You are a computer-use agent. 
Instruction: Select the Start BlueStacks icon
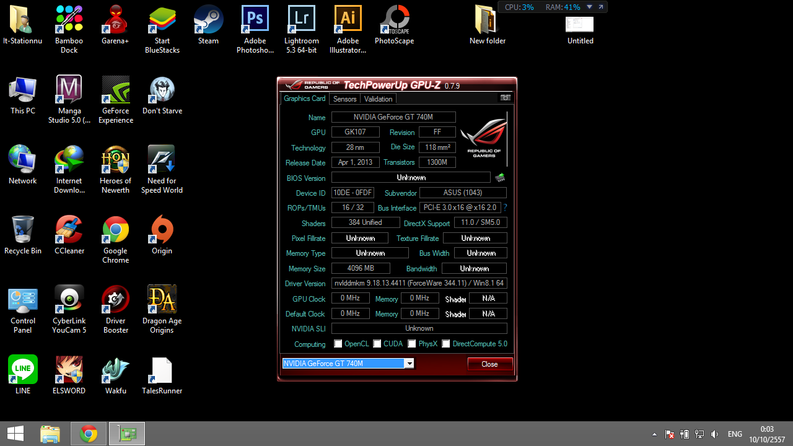tap(162, 30)
